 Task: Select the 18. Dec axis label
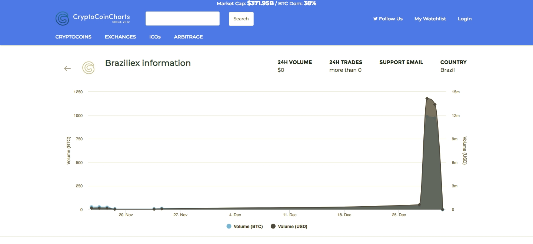pyautogui.click(x=344, y=215)
